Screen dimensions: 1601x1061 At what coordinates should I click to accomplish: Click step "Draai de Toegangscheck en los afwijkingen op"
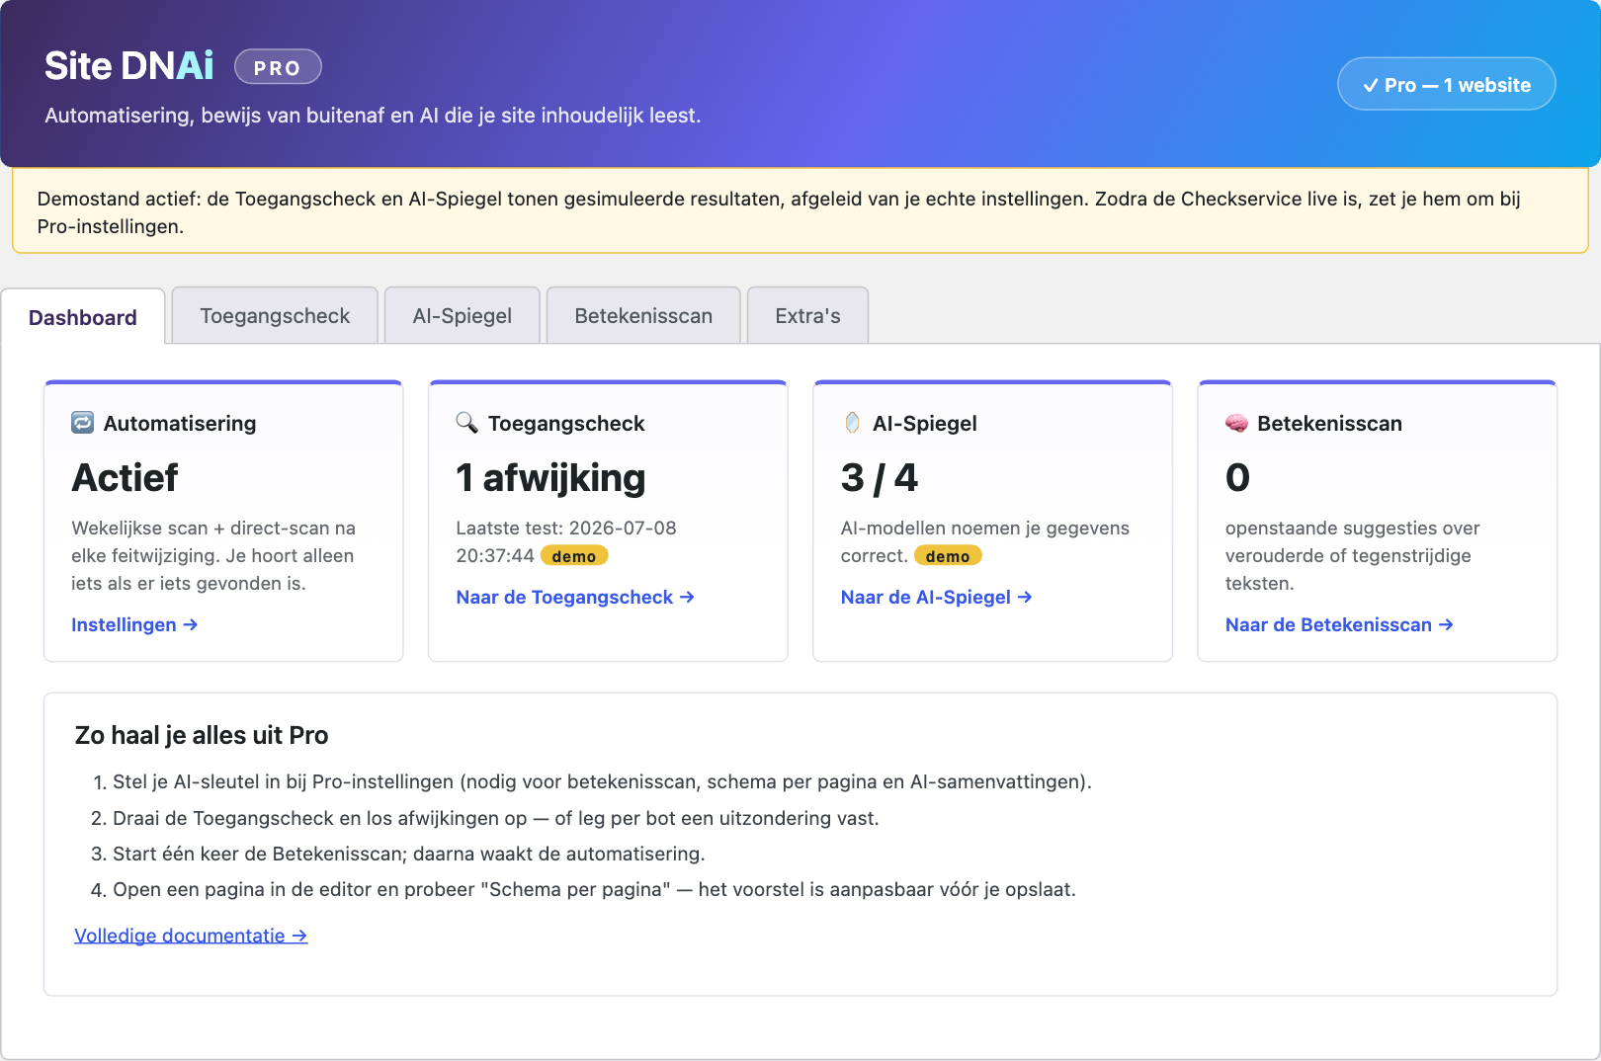pos(496,818)
